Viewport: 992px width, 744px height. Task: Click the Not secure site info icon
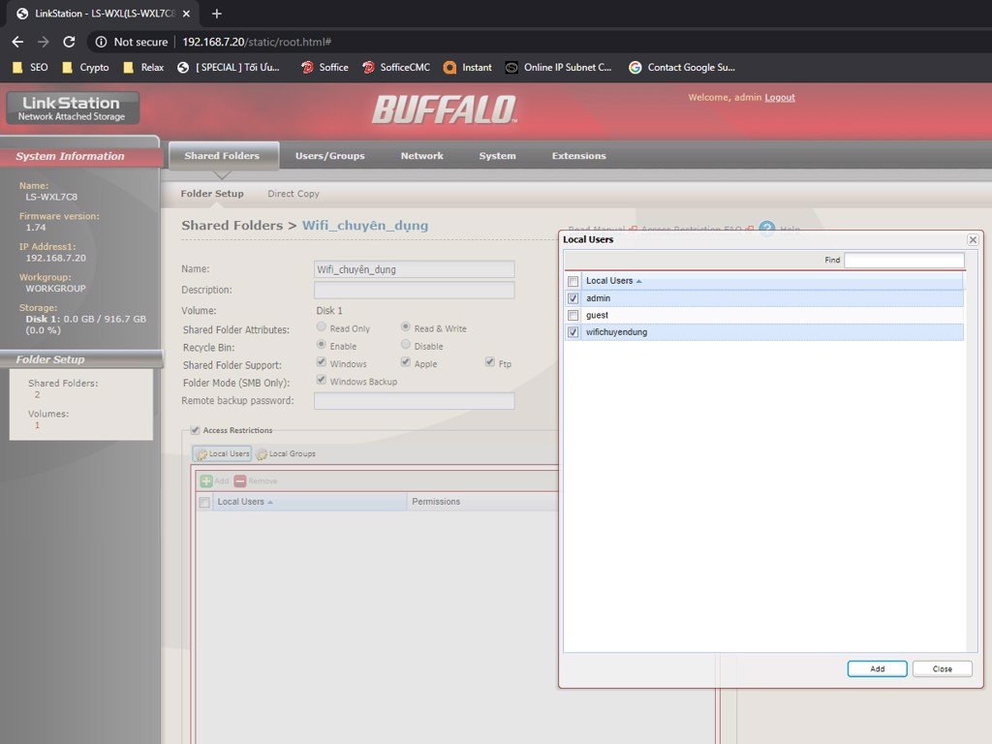coord(101,42)
